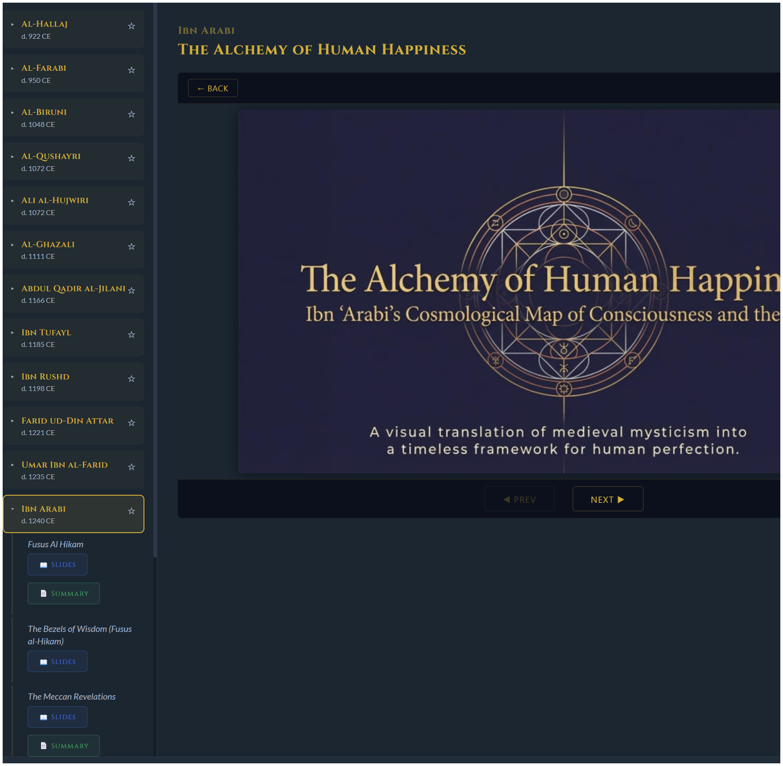Open Summary for Fusus Al Hikam
783x766 pixels.
(x=63, y=593)
